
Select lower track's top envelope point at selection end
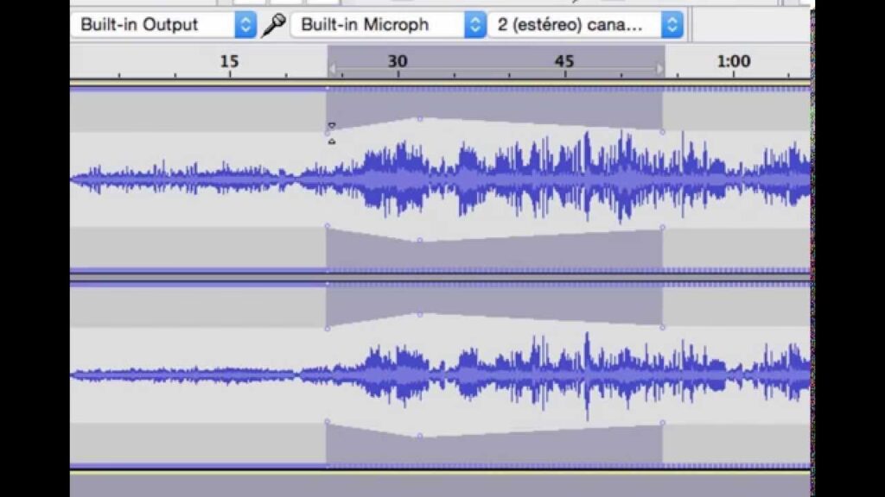(x=663, y=328)
